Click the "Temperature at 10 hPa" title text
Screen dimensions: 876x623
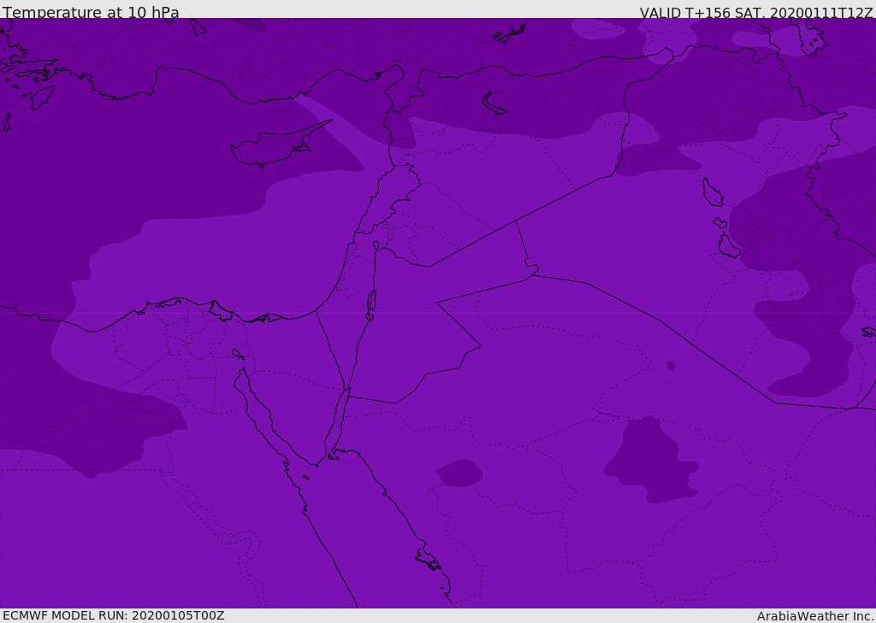91,12
